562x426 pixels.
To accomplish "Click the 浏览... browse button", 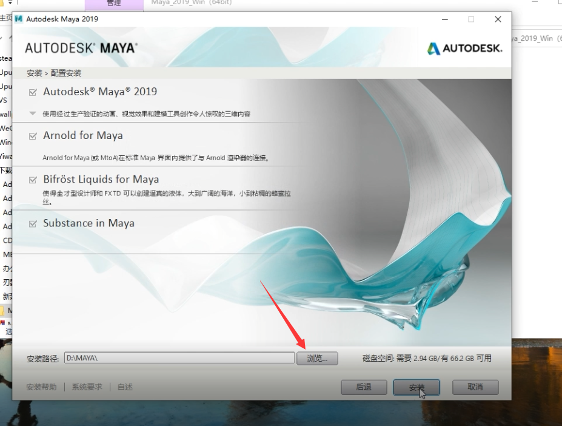I will (x=317, y=358).
